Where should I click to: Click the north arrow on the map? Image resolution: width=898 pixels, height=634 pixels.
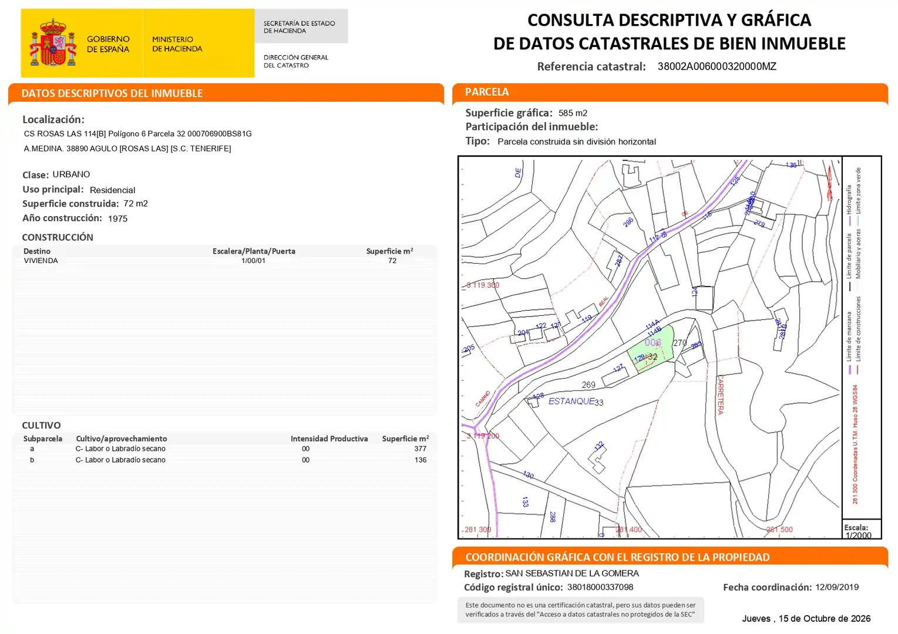pyautogui.click(x=830, y=183)
